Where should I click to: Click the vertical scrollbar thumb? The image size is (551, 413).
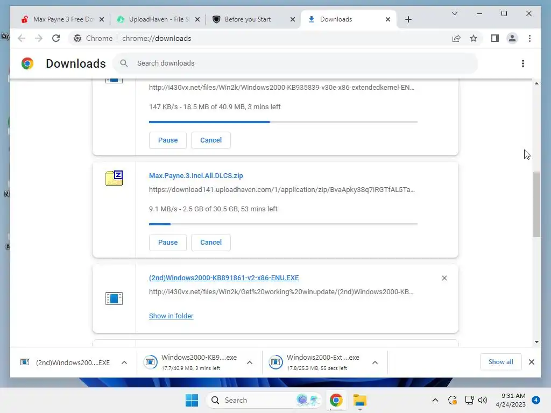[x=536, y=204]
